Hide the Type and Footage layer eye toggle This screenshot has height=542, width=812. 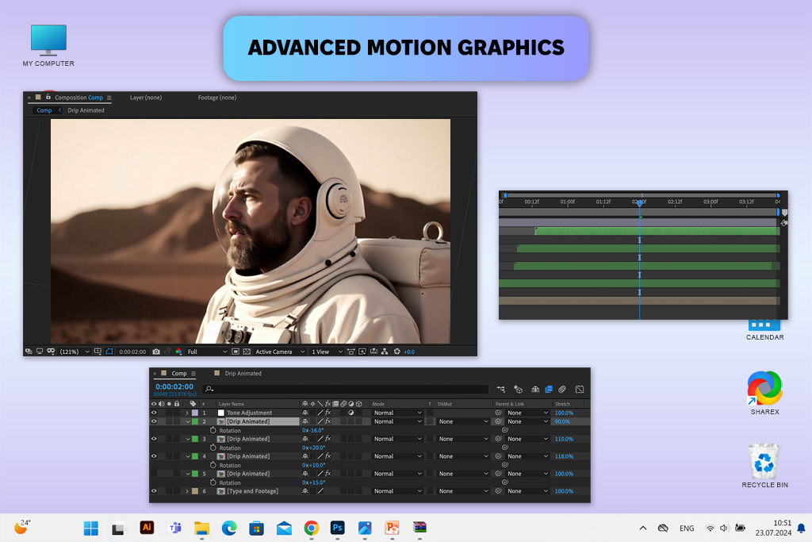pos(154,490)
